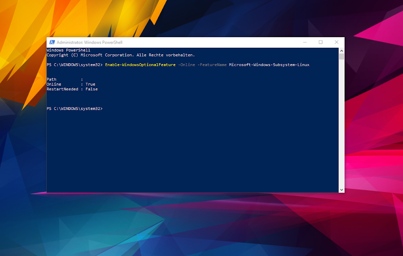
Task: Click the scrollbar up arrow in PowerShell
Action: (x=341, y=51)
